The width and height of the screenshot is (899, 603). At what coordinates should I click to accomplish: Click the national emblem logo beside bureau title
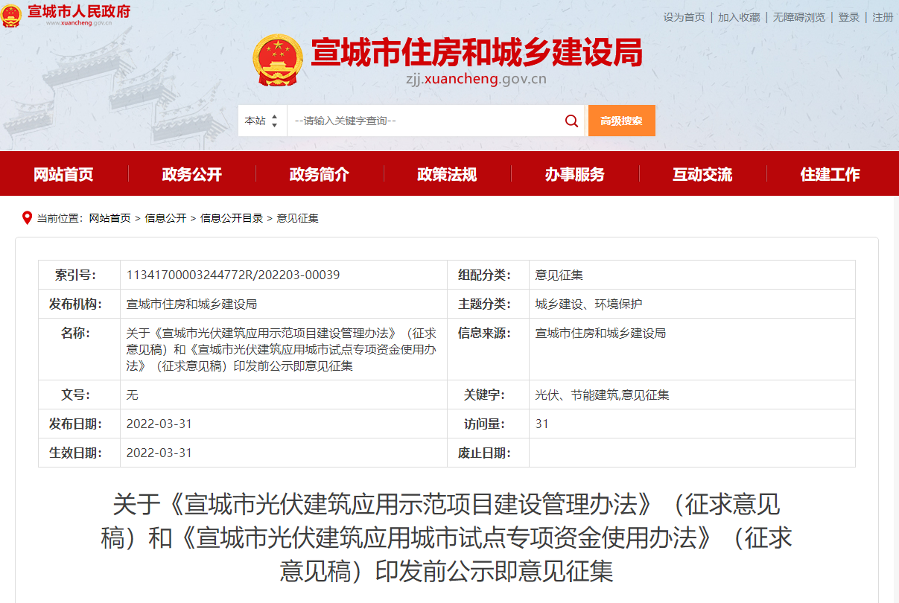(x=277, y=61)
